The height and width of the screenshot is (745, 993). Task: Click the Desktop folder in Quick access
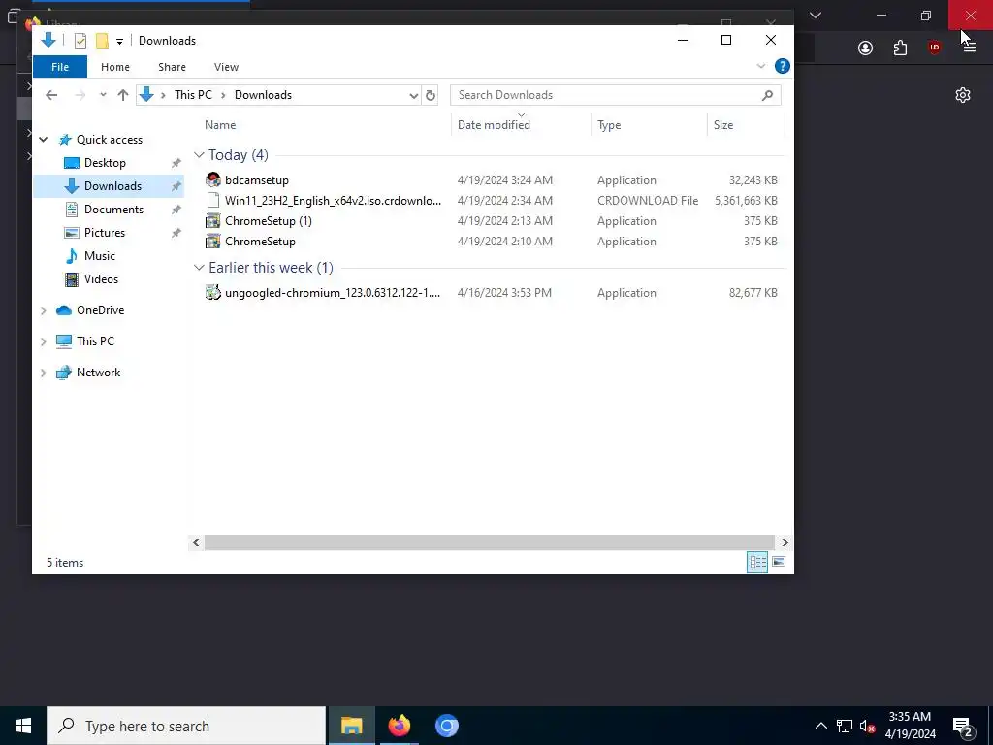105,163
